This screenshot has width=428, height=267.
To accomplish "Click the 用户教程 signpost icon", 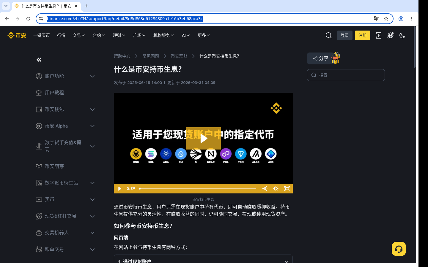I will pos(39,93).
